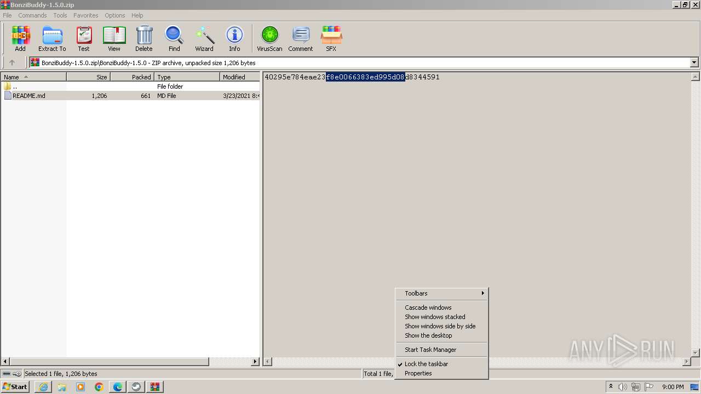Image resolution: width=701 pixels, height=394 pixels.
Task: Create SFX archive icon
Action: pos(331,38)
